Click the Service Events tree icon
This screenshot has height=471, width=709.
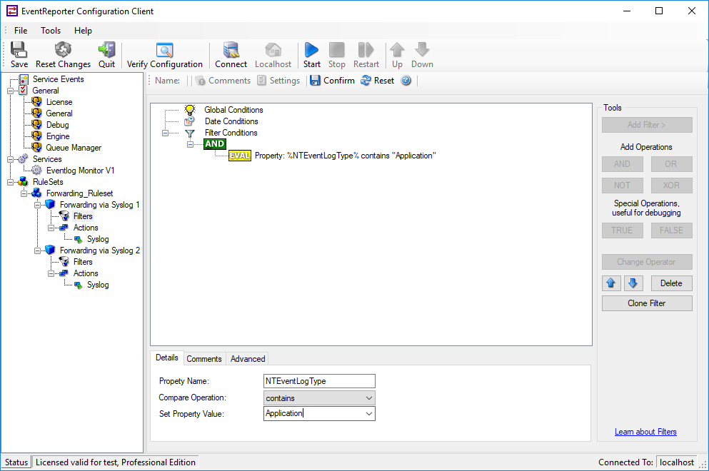[24, 79]
